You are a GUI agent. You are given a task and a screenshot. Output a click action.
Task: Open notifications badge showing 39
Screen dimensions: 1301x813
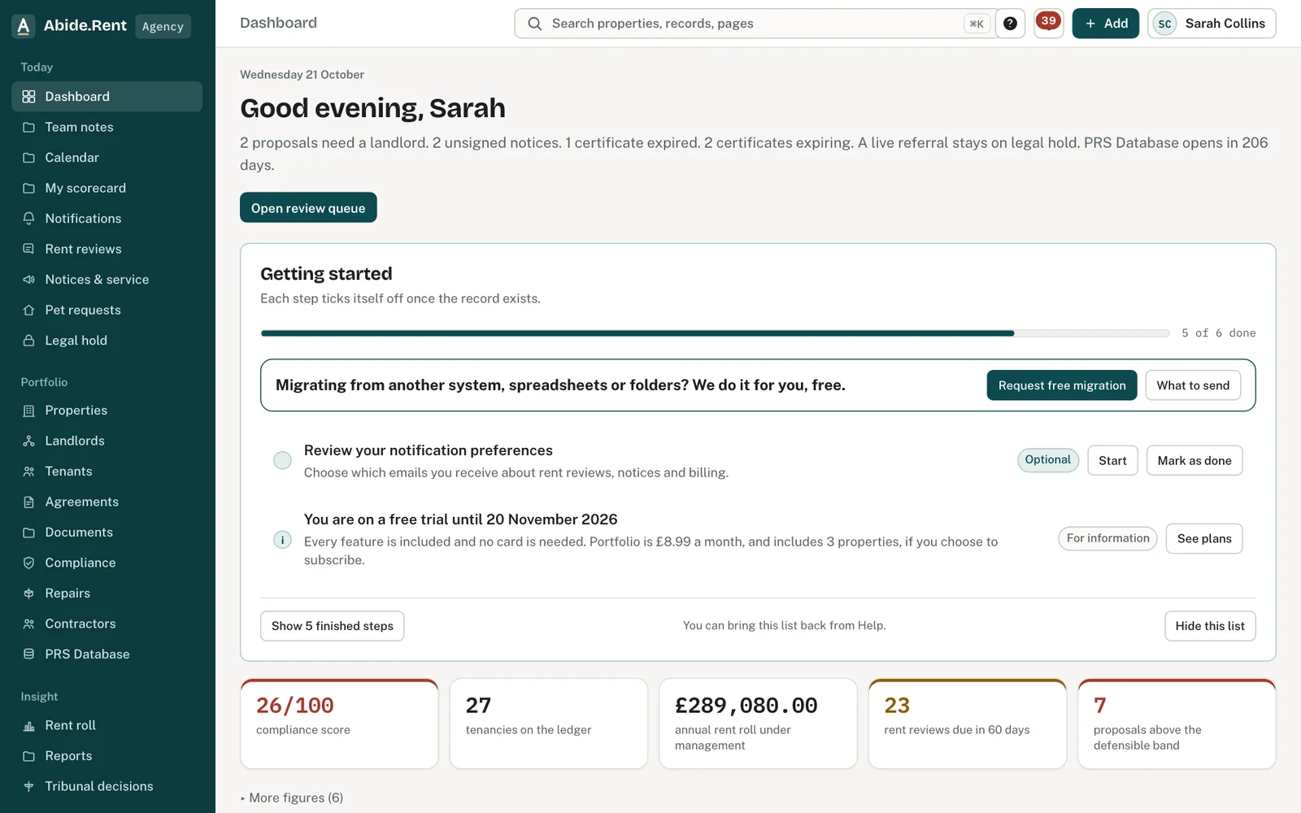pyautogui.click(x=1049, y=23)
